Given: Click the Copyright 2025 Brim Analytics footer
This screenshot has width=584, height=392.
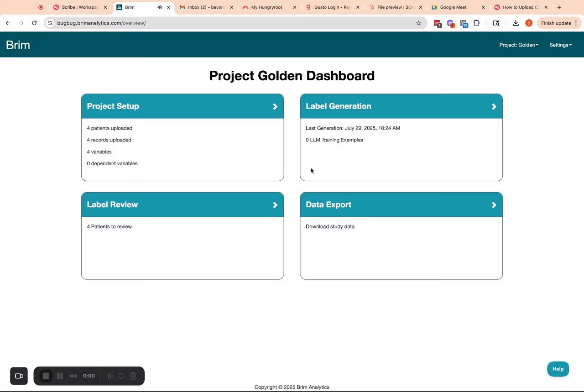Looking at the screenshot, I should coord(292,387).
